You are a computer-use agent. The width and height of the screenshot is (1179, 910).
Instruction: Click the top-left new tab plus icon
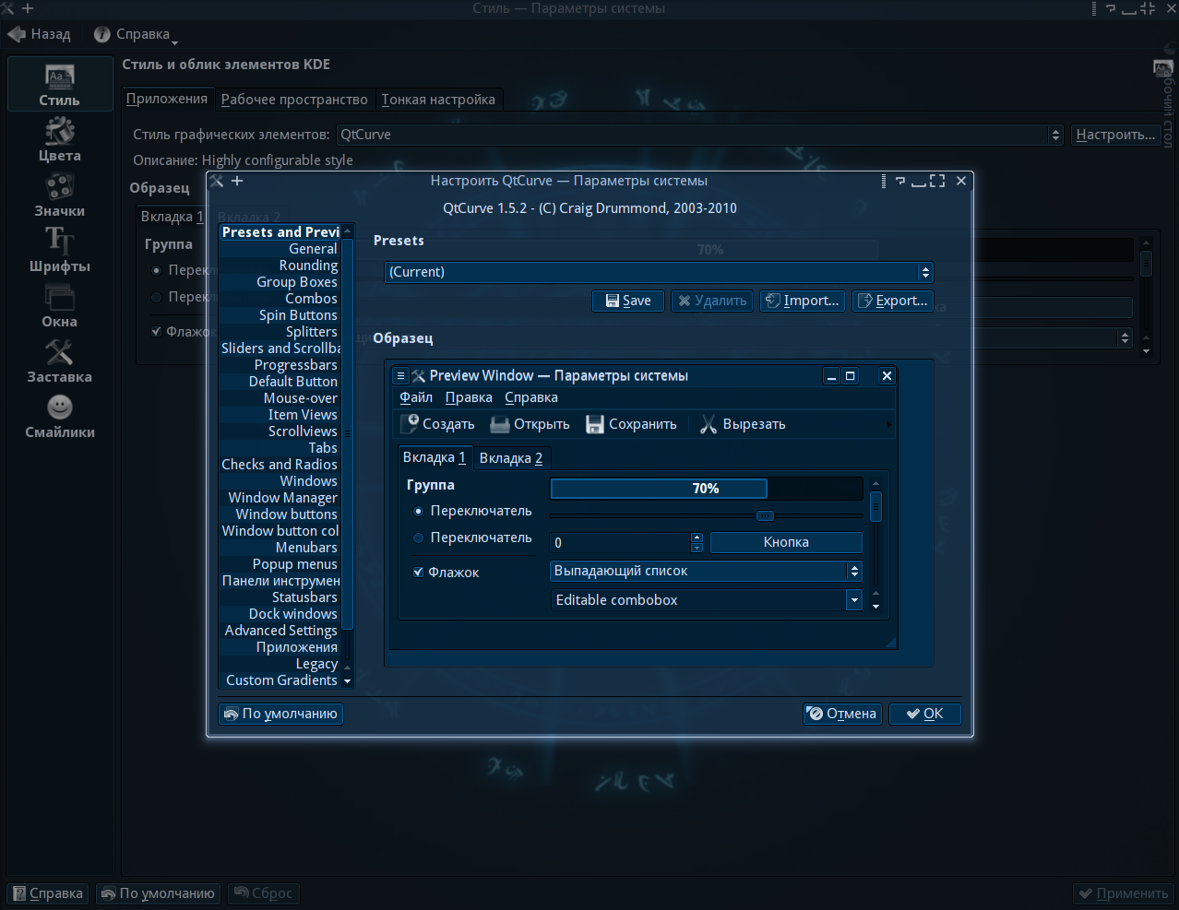[x=28, y=8]
